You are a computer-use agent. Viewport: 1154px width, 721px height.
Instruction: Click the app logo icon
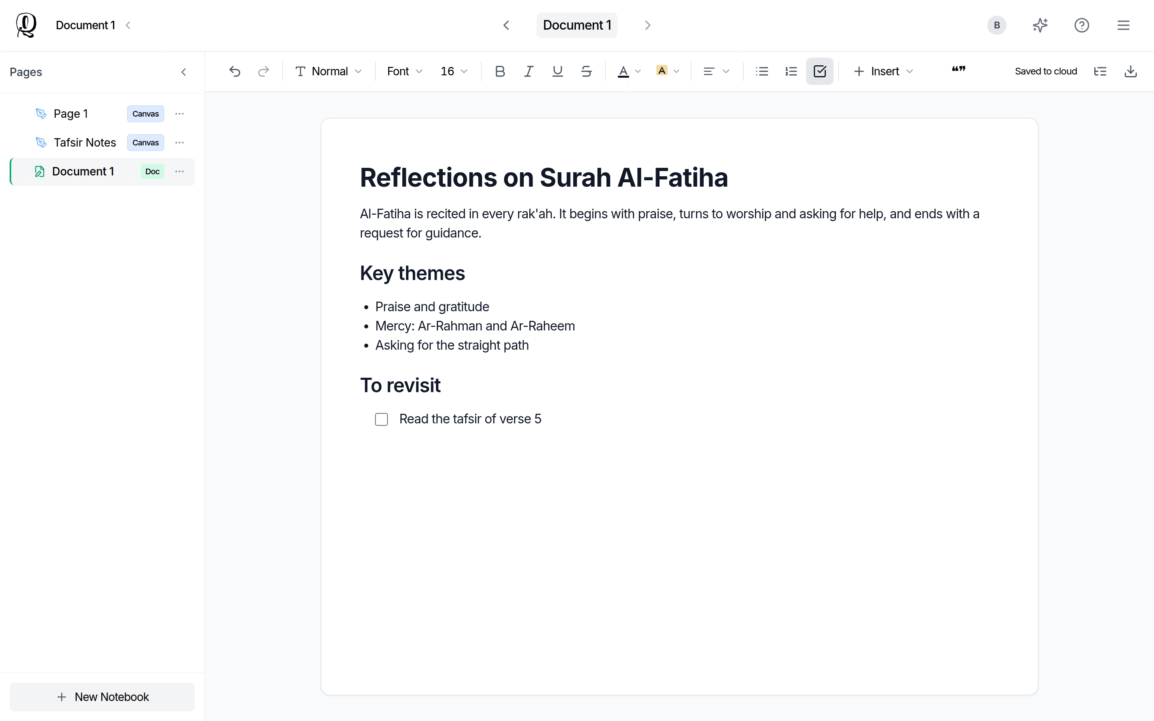(x=26, y=25)
